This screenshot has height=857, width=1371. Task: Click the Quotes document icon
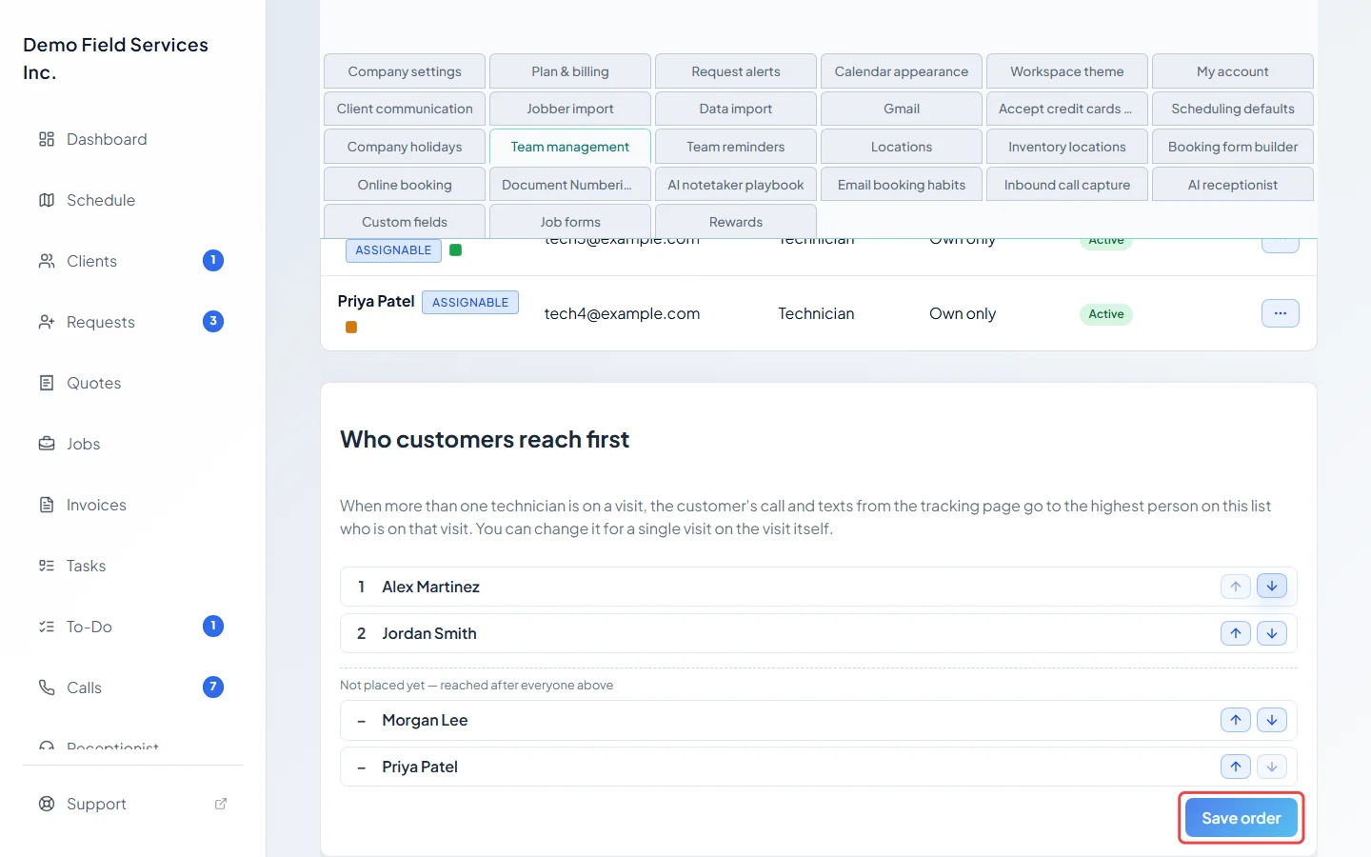pos(47,383)
